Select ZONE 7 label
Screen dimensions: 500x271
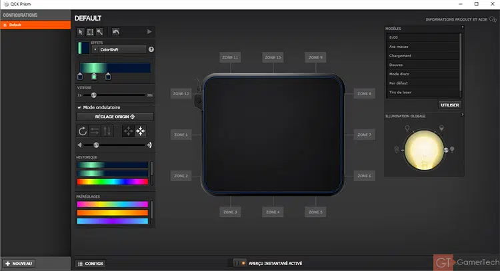(364, 135)
